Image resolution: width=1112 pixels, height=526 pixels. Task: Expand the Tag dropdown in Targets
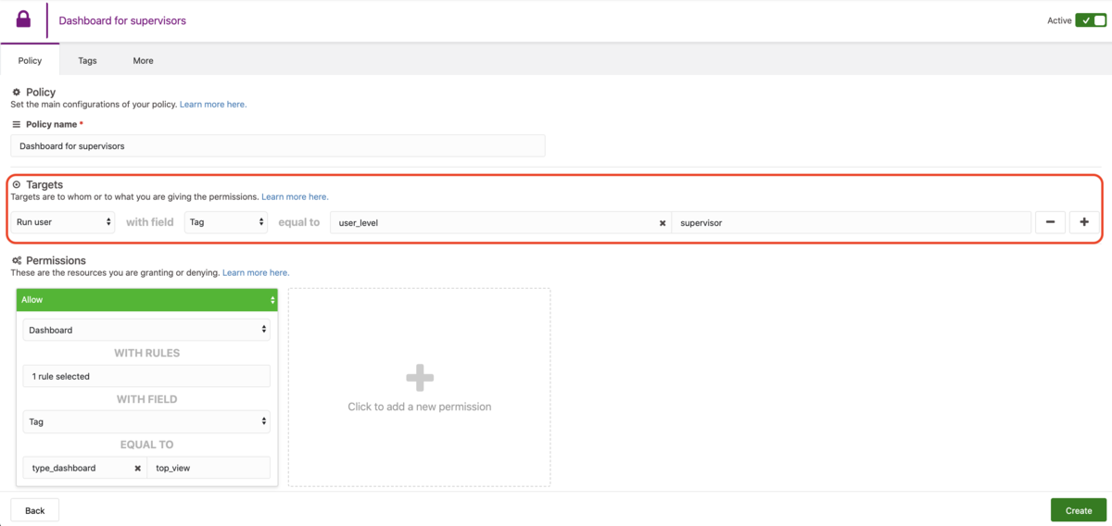pyautogui.click(x=226, y=222)
